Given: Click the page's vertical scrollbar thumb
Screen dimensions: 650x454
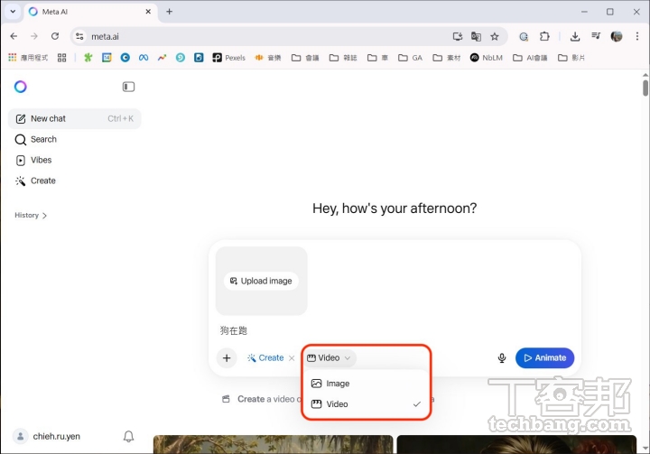Looking at the screenshot, I should (x=645, y=88).
